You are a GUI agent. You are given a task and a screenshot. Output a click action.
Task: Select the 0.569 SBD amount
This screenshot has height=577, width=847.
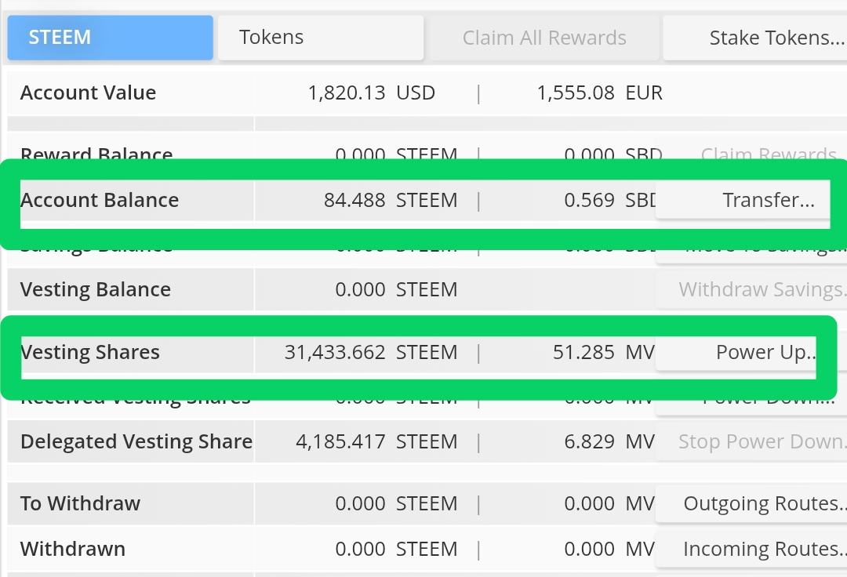click(610, 200)
